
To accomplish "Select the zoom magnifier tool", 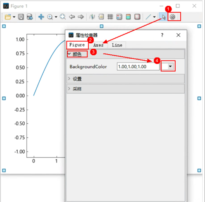I will pos(50,17).
